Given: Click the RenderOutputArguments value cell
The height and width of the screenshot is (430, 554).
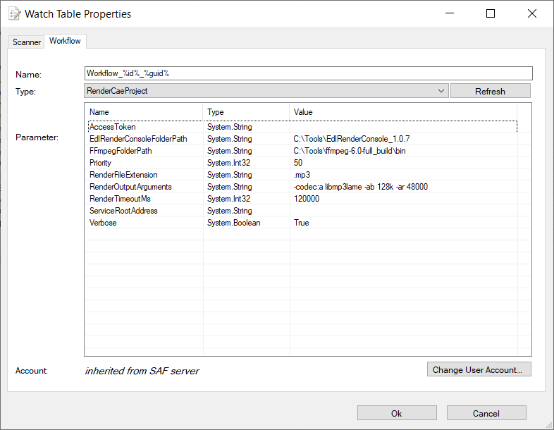Looking at the screenshot, I should (x=402, y=187).
